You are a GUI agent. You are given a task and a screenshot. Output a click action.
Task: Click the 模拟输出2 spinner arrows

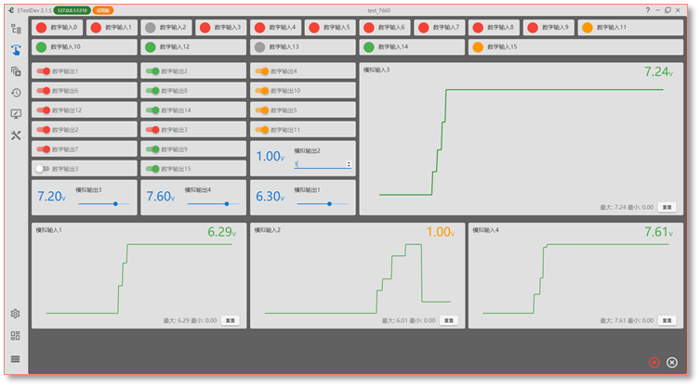click(x=349, y=164)
